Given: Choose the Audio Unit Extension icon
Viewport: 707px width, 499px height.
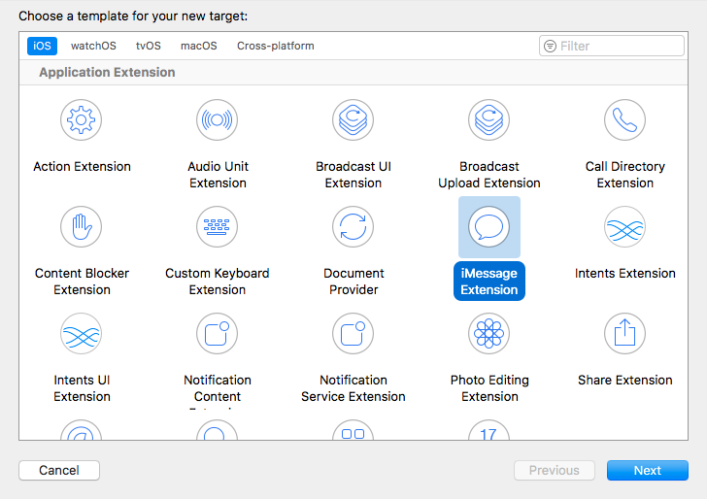Looking at the screenshot, I should click(218, 121).
